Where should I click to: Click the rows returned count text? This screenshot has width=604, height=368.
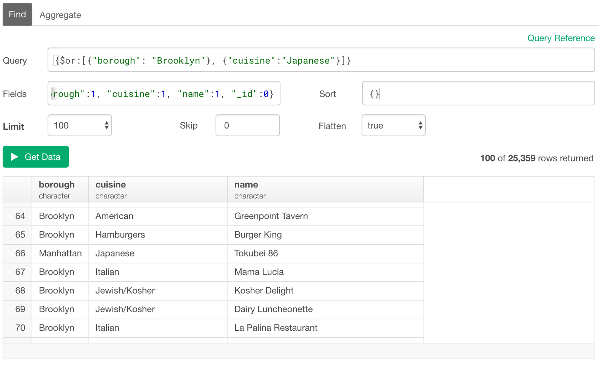pos(537,158)
